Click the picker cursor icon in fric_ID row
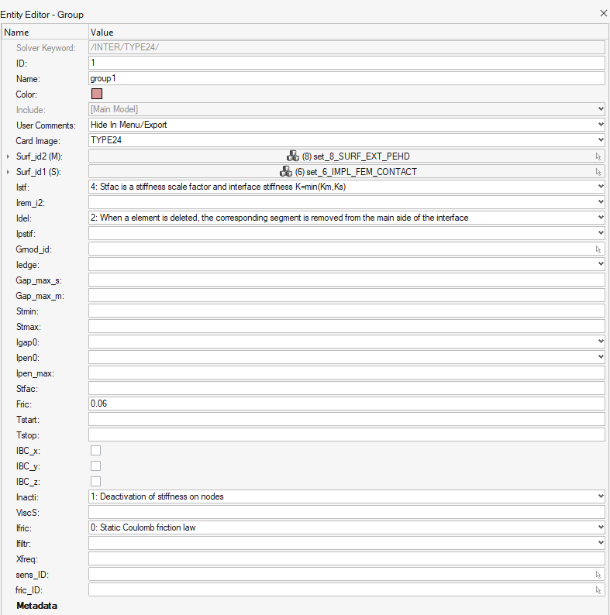 (598, 590)
